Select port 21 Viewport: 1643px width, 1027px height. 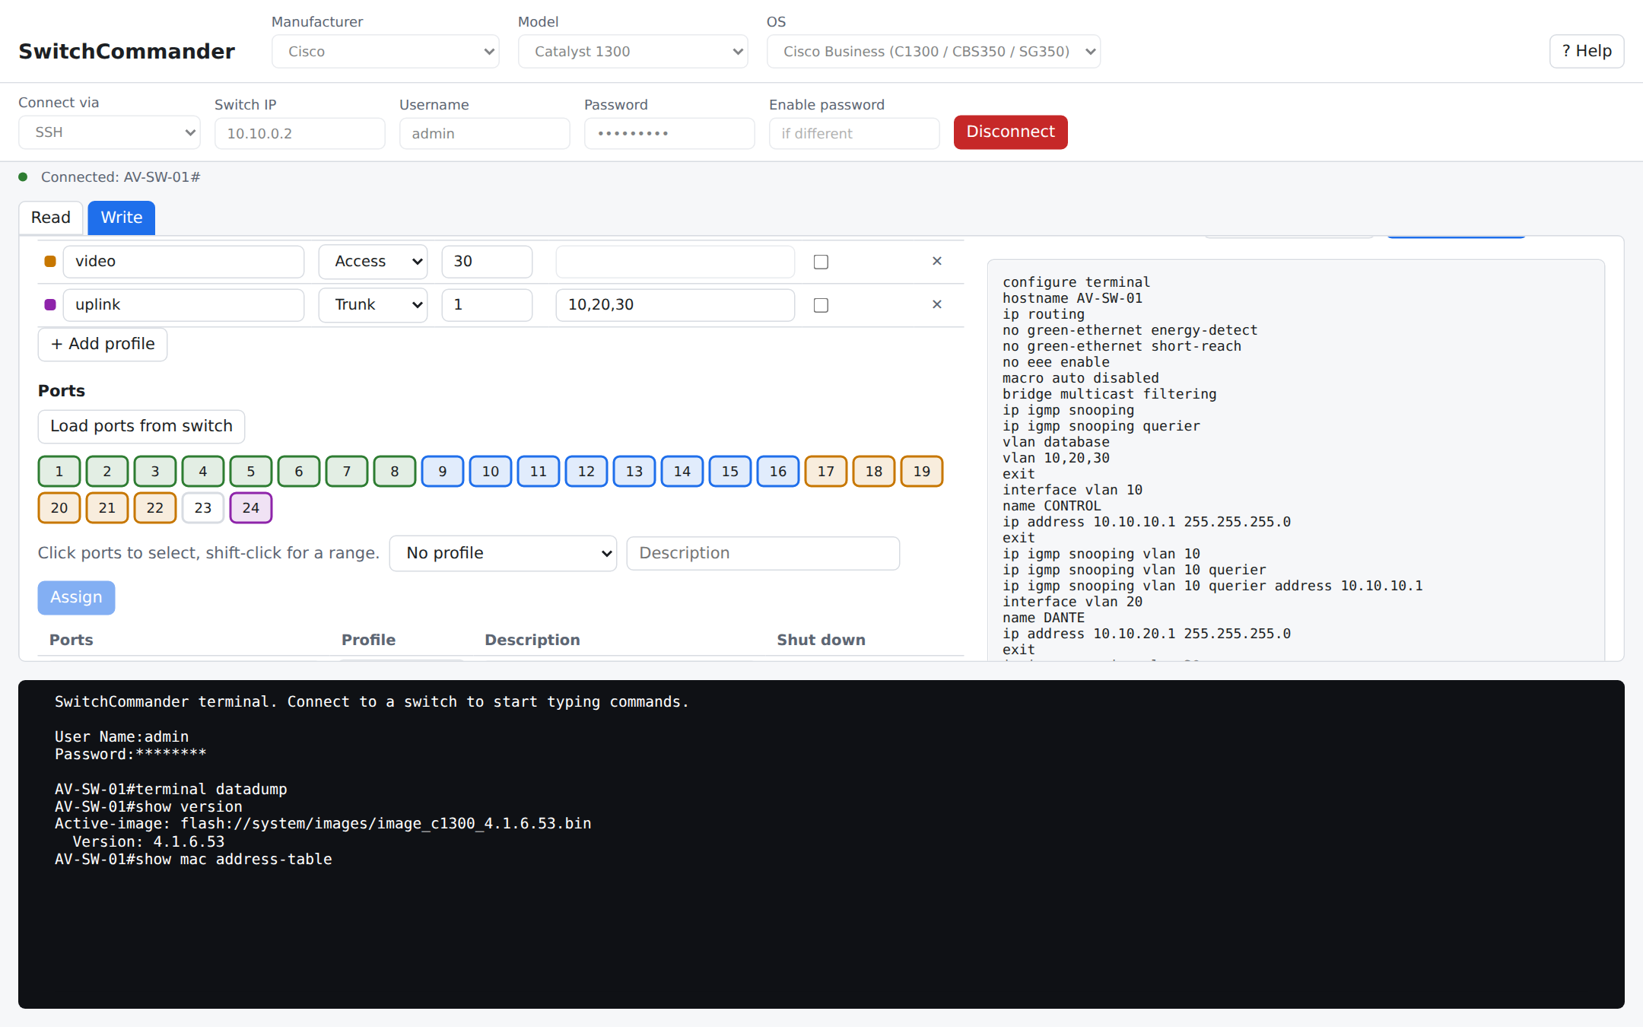(x=107, y=508)
